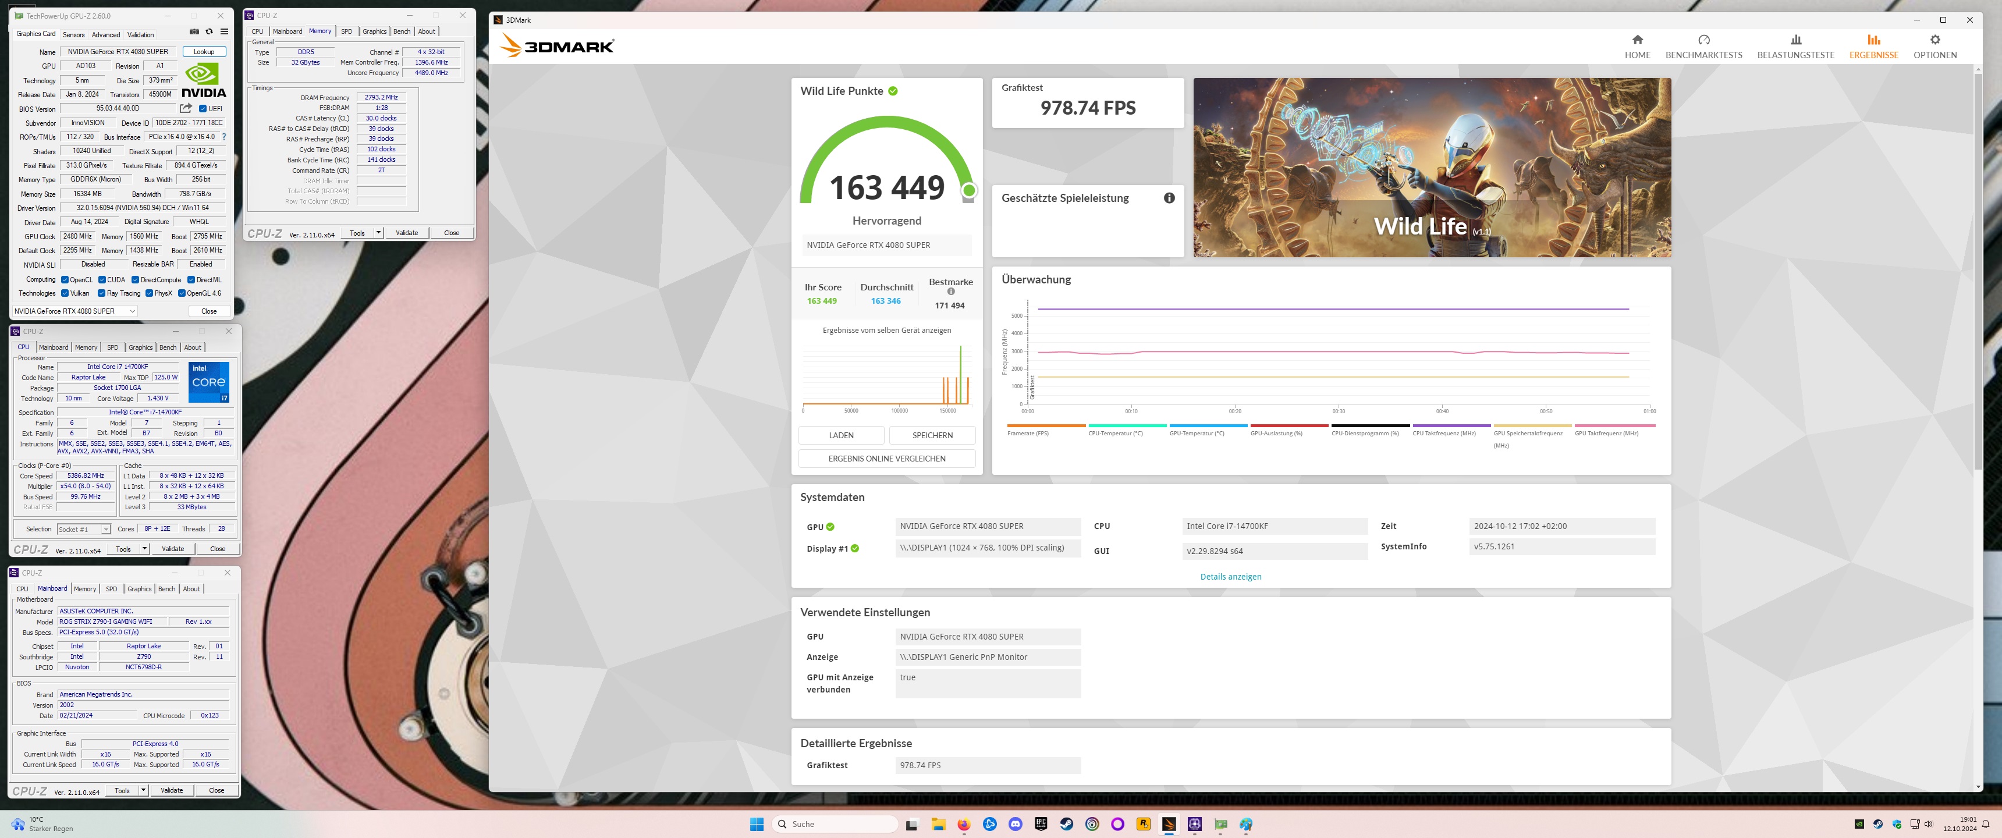Click the Bus Interface question mark icon
2002x838 pixels.
(224, 137)
